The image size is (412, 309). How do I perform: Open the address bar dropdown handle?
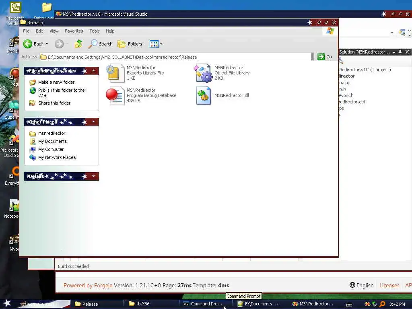[x=312, y=57]
